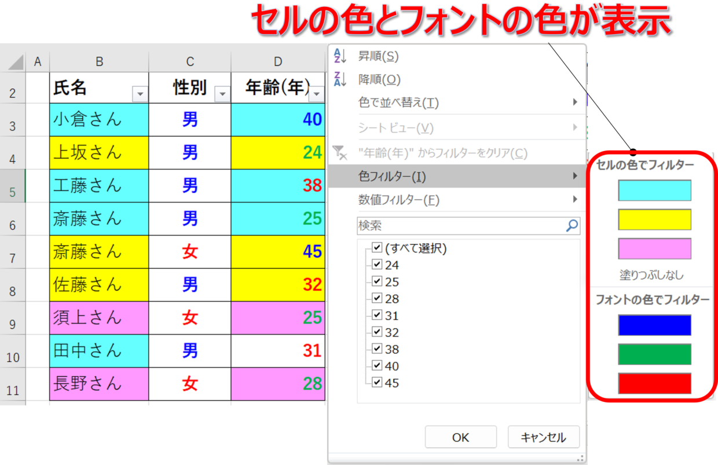Open the 性別 column filter dropdown
The width and height of the screenshot is (718, 465).
222,94
